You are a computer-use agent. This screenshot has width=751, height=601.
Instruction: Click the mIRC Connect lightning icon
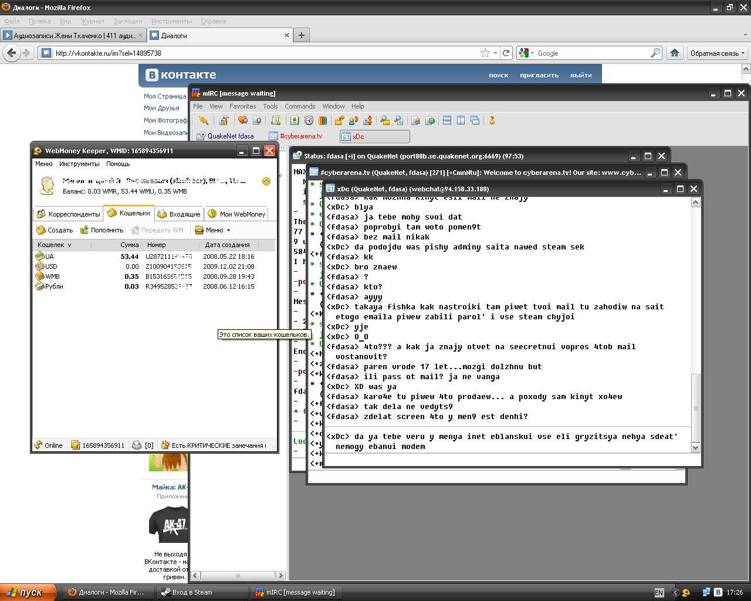pyautogui.click(x=204, y=120)
